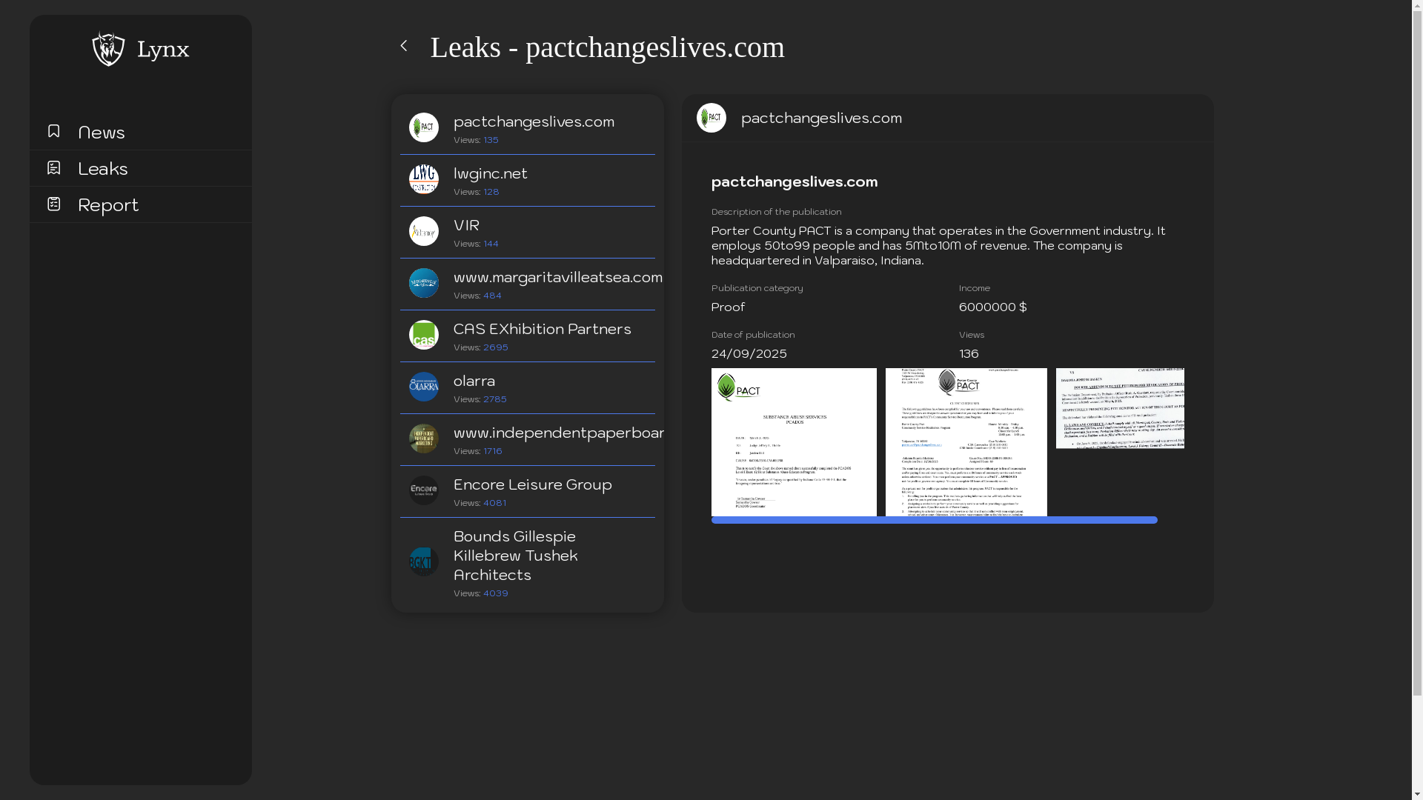This screenshot has height=800, width=1423.
Task: Open the VIR leak entry
Action: pyautogui.click(x=466, y=225)
